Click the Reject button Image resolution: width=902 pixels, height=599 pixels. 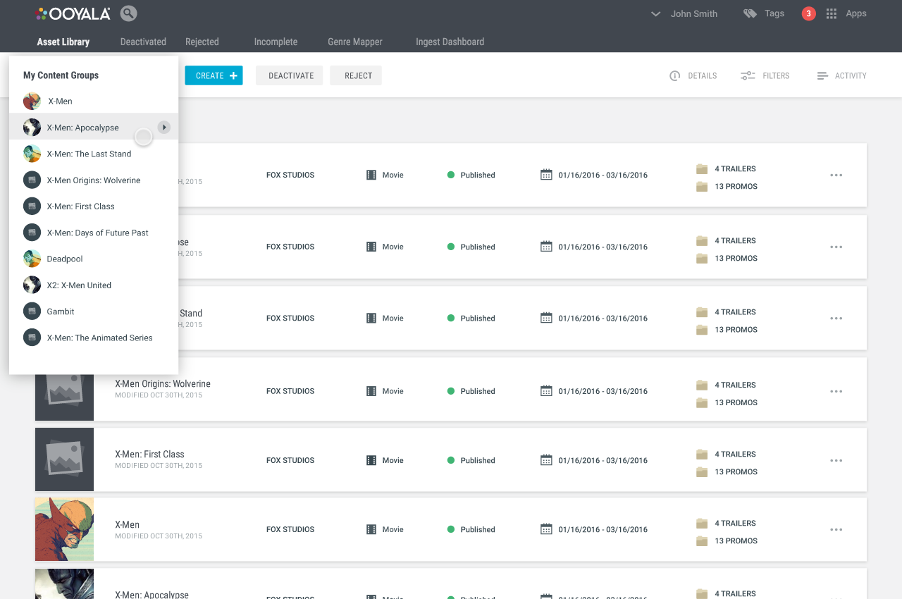pyautogui.click(x=356, y=75)
